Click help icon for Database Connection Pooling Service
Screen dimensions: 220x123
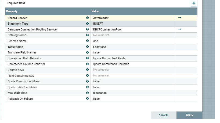tap(88, 29)
